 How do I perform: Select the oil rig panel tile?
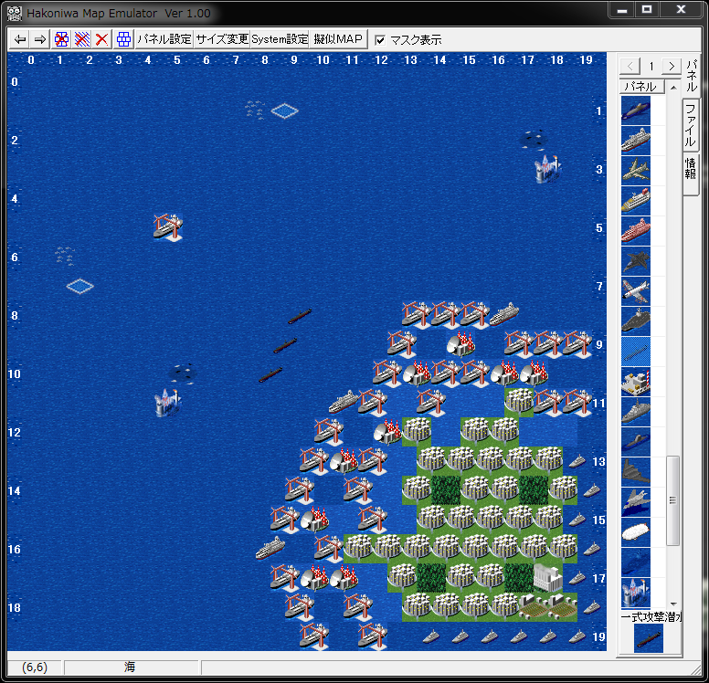(x=636, y=593)
